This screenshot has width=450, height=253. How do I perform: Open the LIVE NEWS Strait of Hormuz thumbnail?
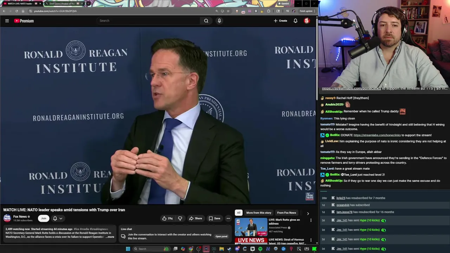251,241
